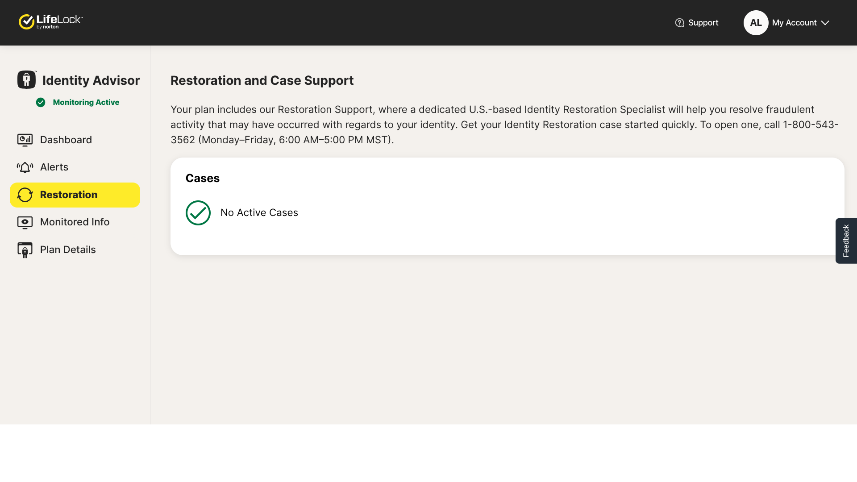Select Monitored Info in sidebar
Image resolution: width=857 pixels, height=482 pixels.
point(75,222)
